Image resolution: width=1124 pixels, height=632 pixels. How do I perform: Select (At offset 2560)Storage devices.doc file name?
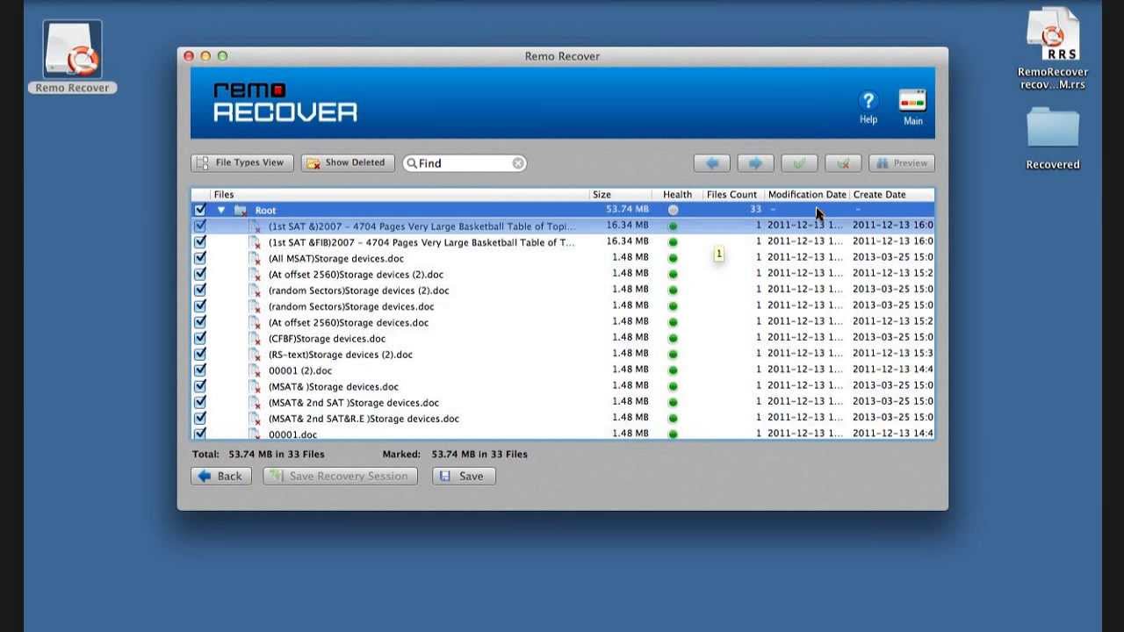(349, 322)
